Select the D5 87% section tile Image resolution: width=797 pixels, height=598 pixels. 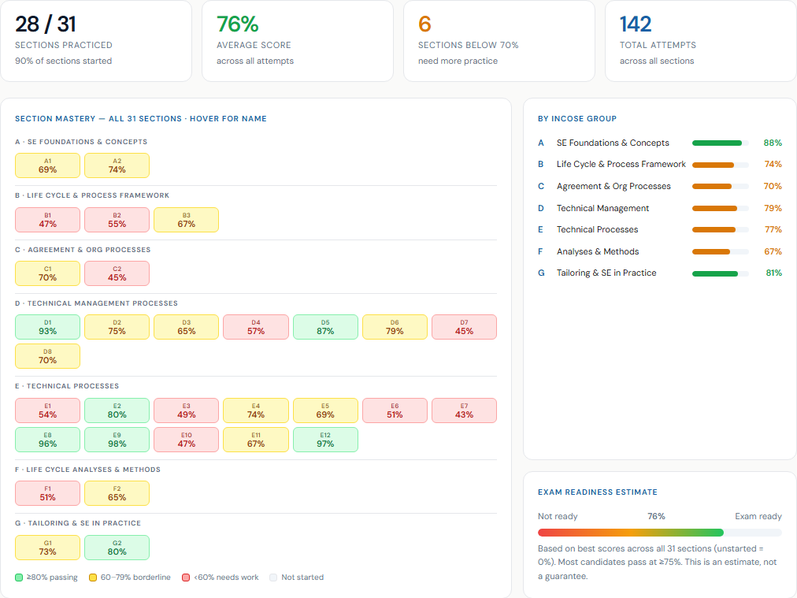click(325, 327)
